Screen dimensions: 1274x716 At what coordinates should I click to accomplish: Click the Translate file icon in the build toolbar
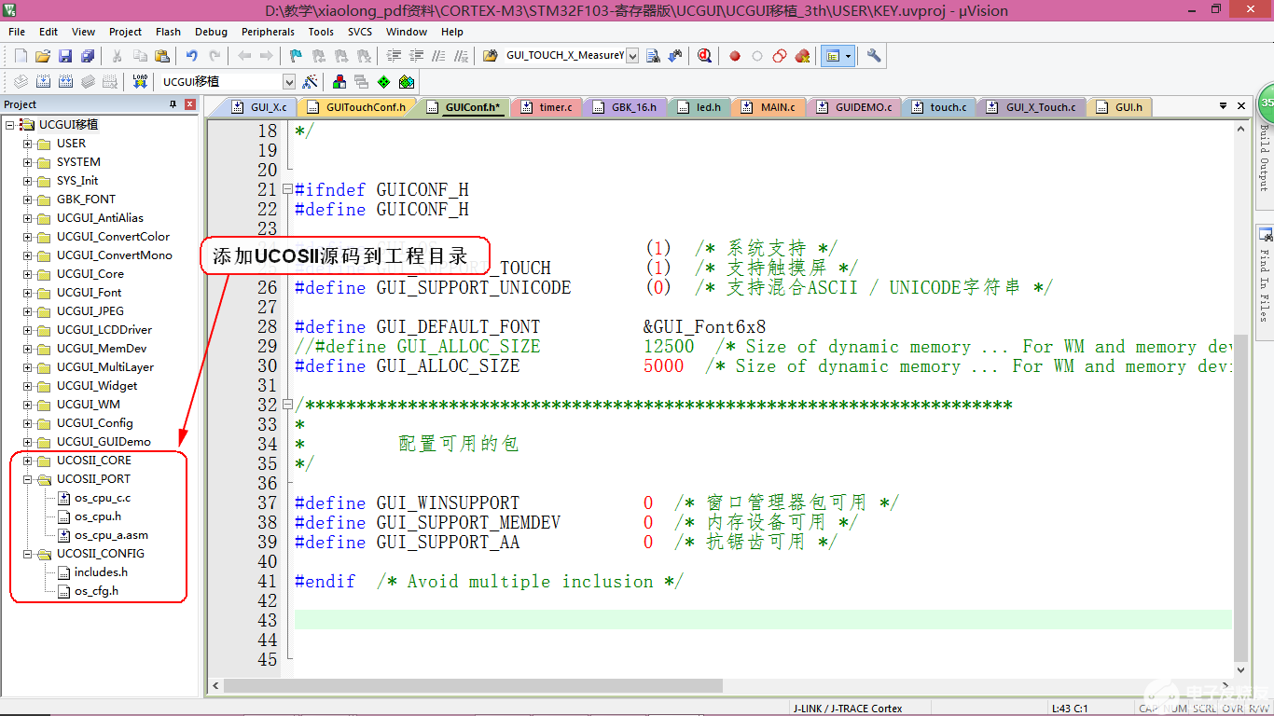(x=20, y=82)
